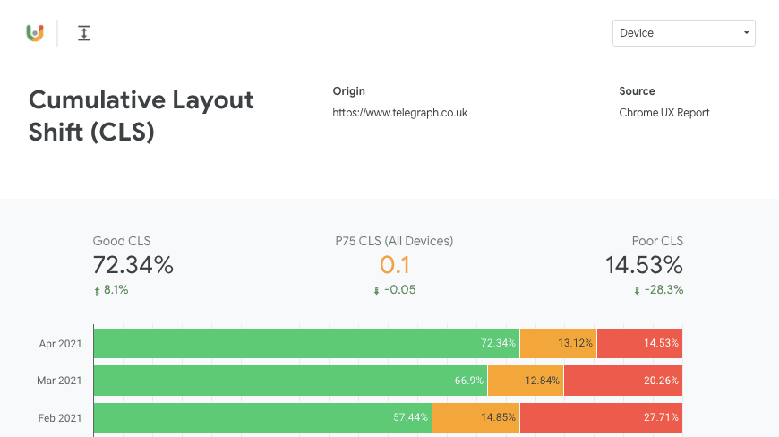This screenshot has width=779, height=437.
Task: Select the green 72.34% bar for Apr 2021
Action: tap(306, 344)
